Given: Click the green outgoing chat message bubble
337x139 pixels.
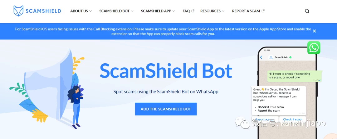Looking at the screenshot, I should tap(295, 76).
